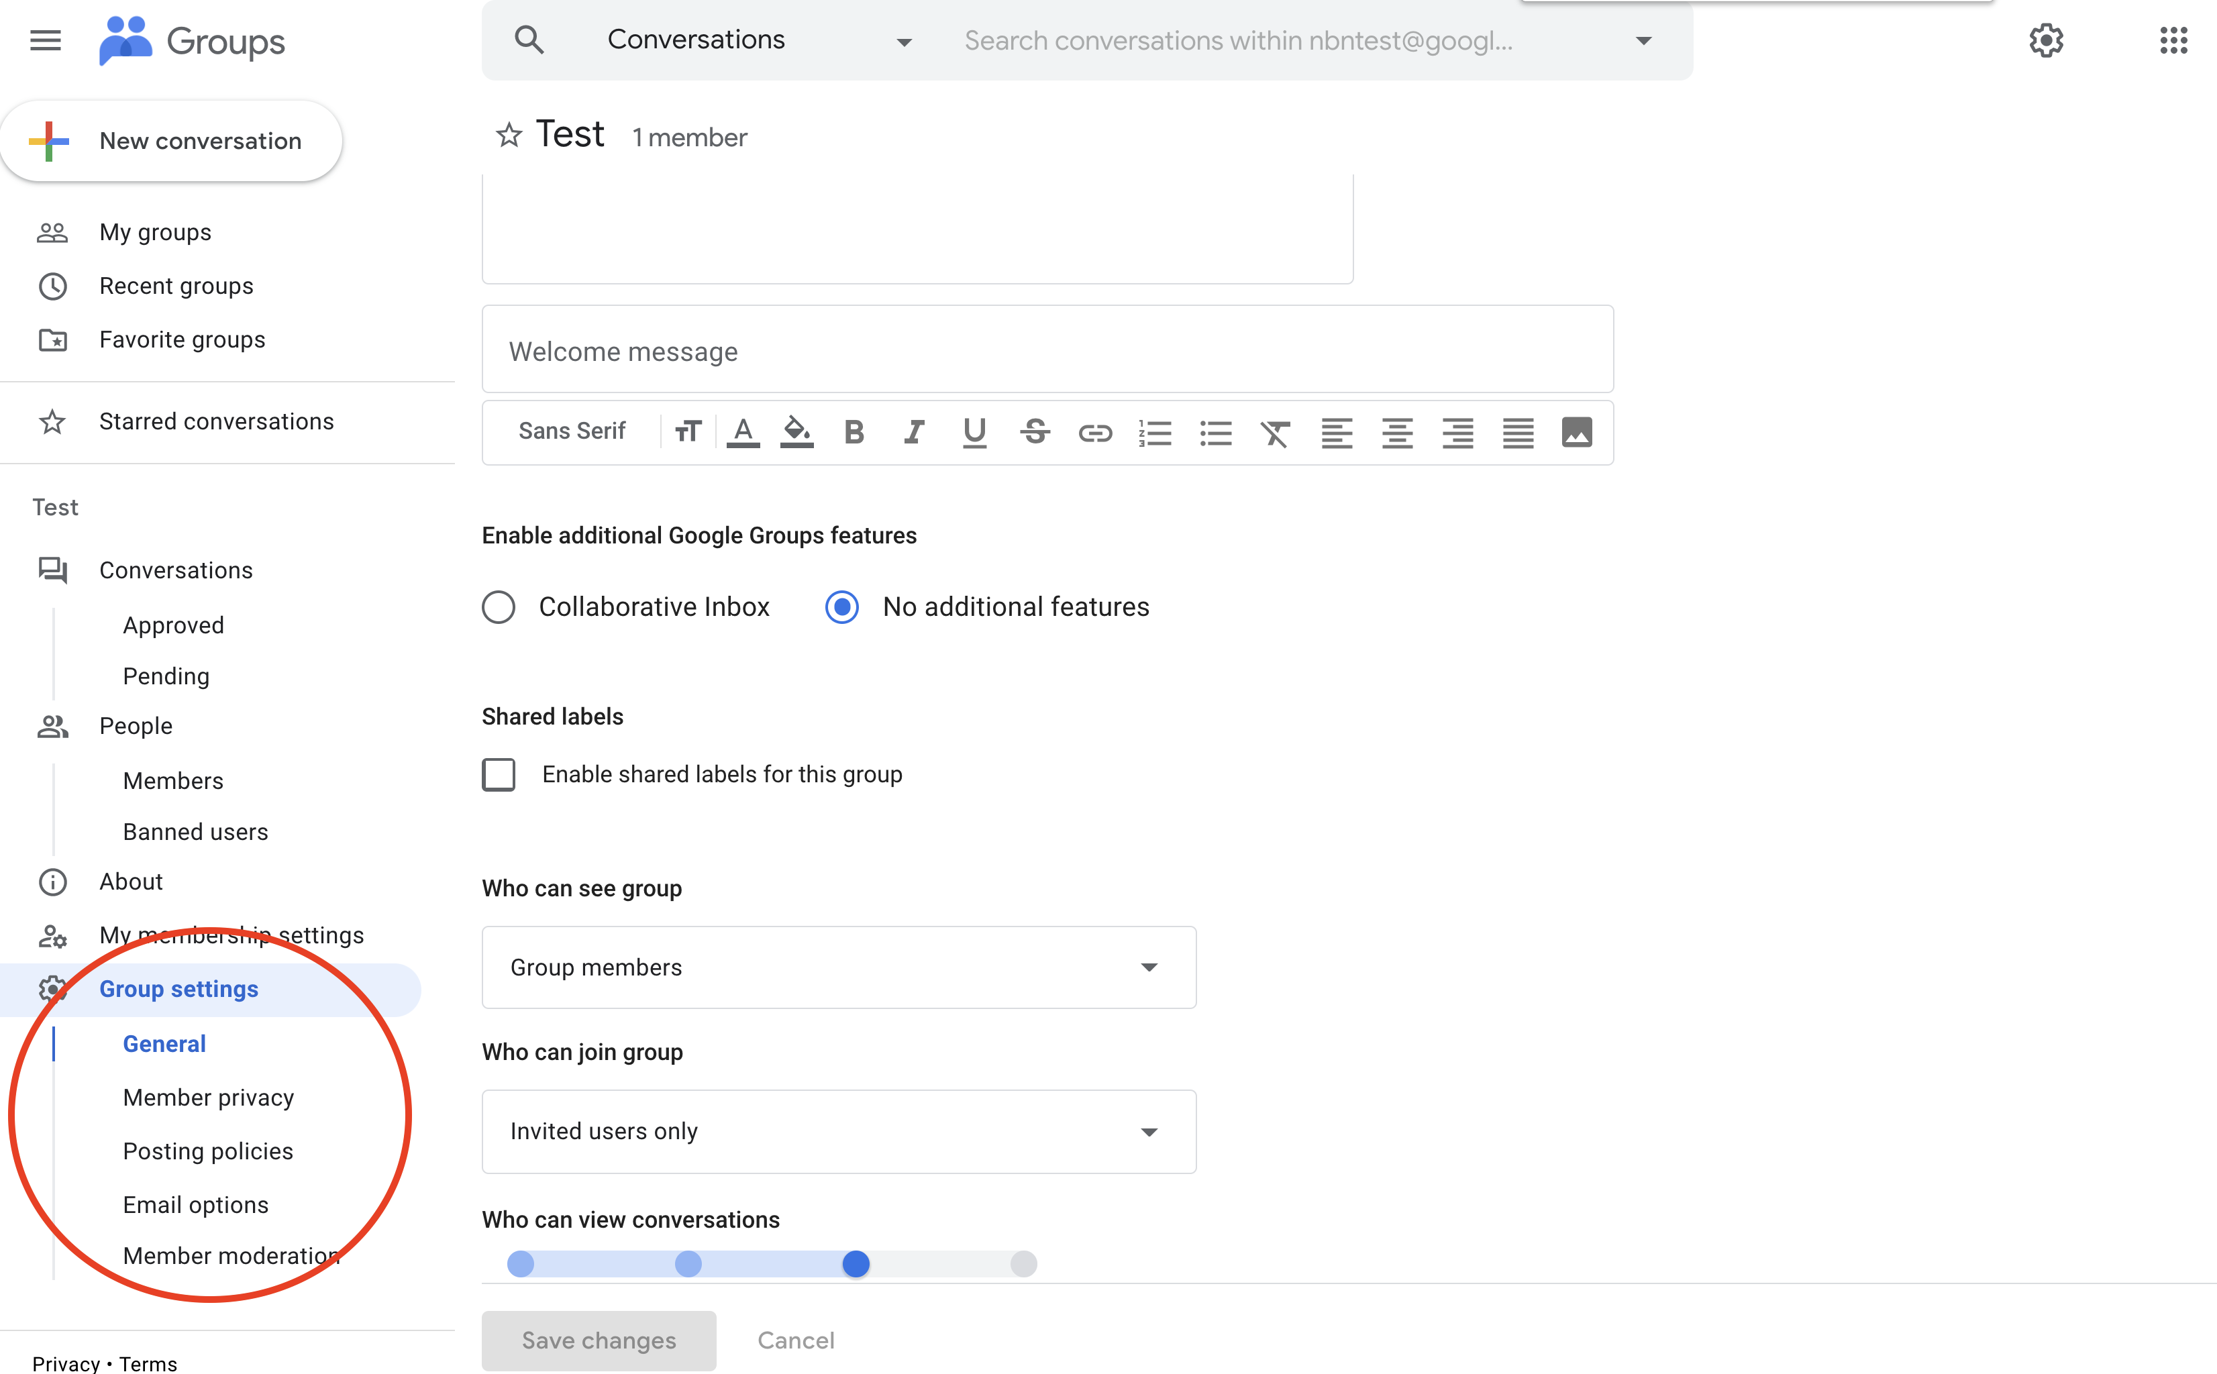Click the Cancel button
2217x1374 pixels.
[795, 1340]
